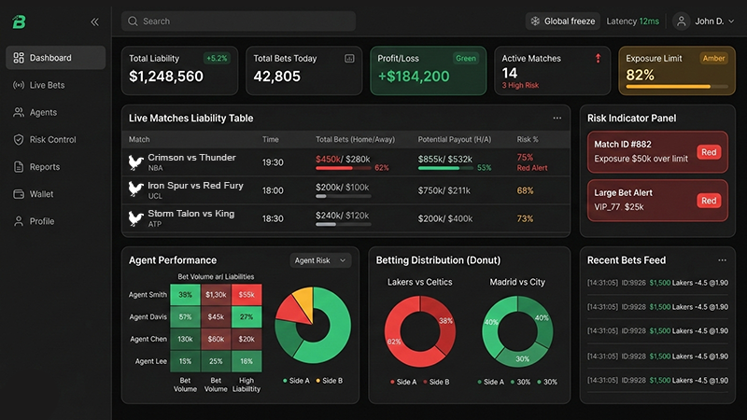Open the Reports page
Viewport: 747px width, 420px height.
click(x=56, y=167)
